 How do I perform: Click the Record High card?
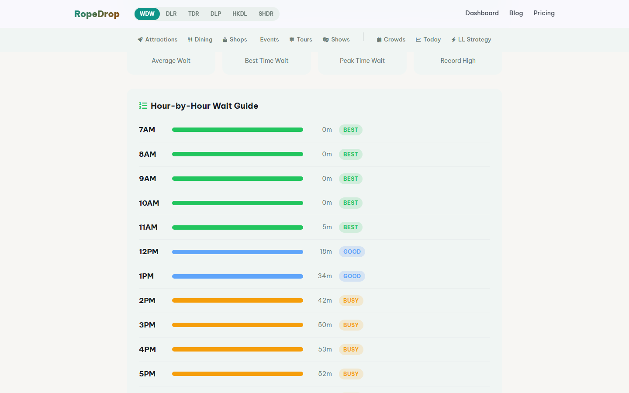[x=458, y=62]
